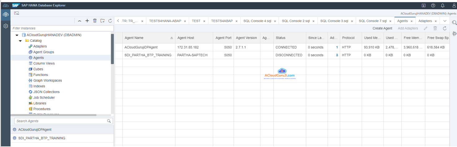This screenshot has width=457, height=147.
Task: Click the edit pencil icon for agents
Action: coord(426,28)
